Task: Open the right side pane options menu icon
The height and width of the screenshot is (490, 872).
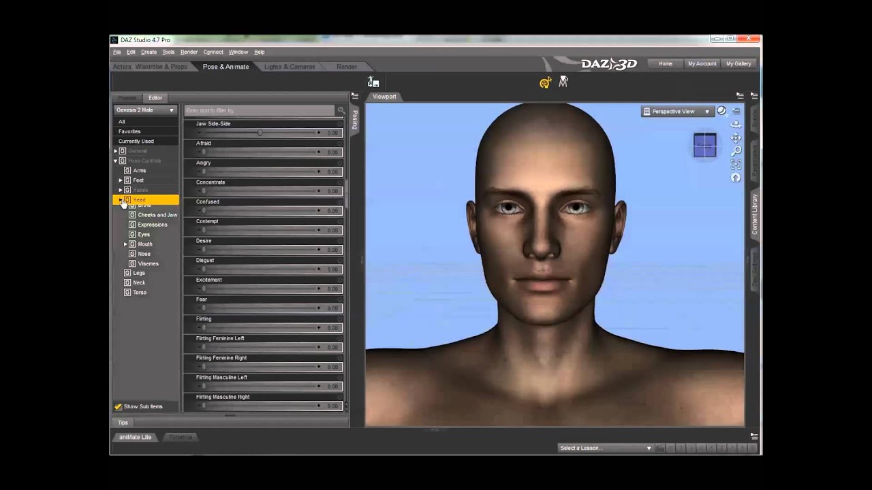Action: (x=754, y=96)
